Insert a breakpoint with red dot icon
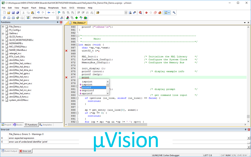This screenshot has height=157, width=251. coord(146,13)
